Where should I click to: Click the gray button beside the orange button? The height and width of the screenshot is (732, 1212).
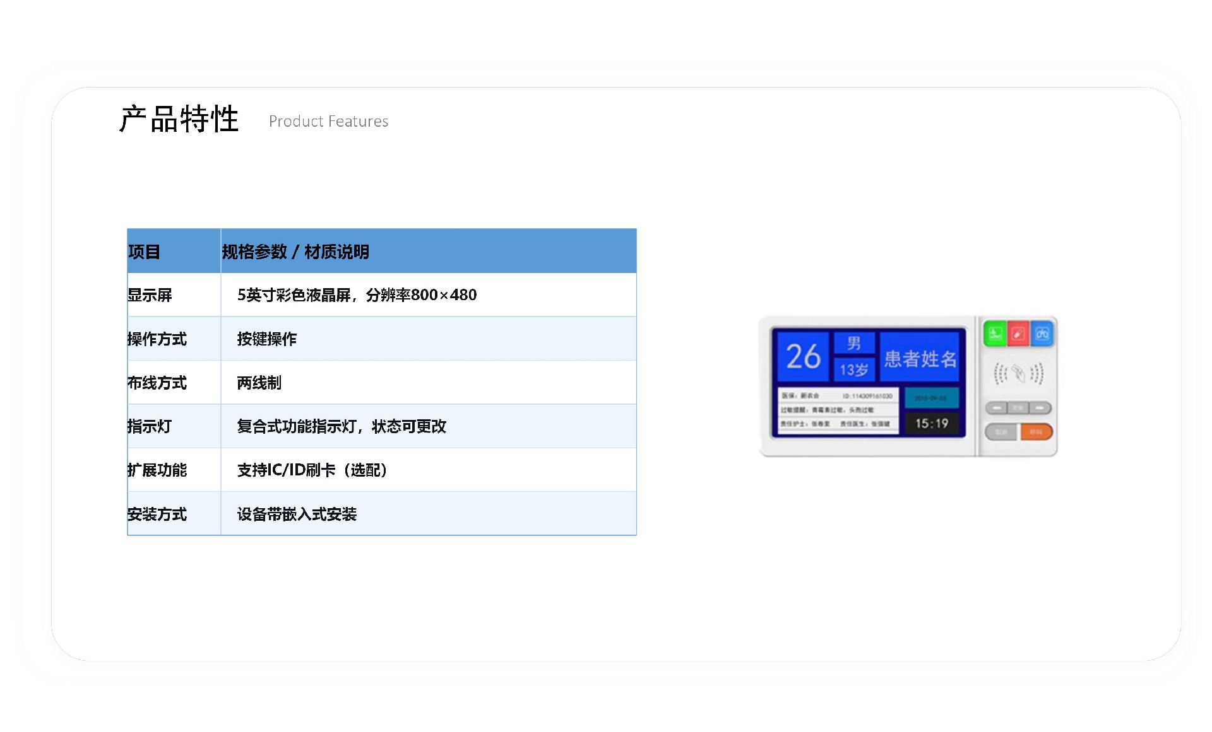click(1002, 432)
